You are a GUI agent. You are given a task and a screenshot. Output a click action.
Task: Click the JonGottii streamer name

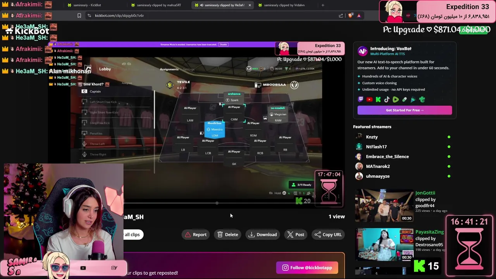point(425,193)
